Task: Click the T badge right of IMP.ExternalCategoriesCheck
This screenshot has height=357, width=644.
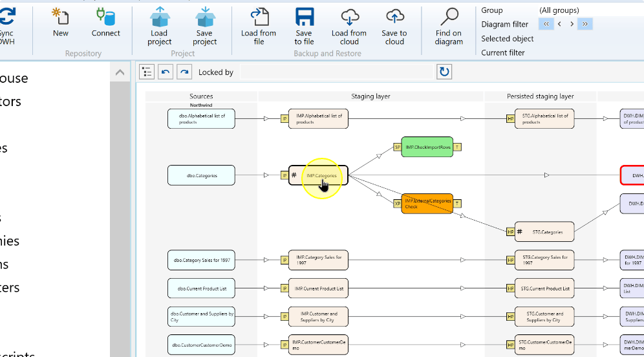Action: pos(457,203)
